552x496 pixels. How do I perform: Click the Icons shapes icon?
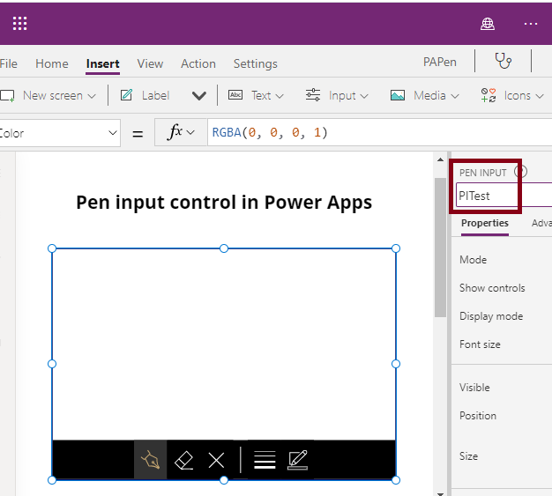pos(489,95)
